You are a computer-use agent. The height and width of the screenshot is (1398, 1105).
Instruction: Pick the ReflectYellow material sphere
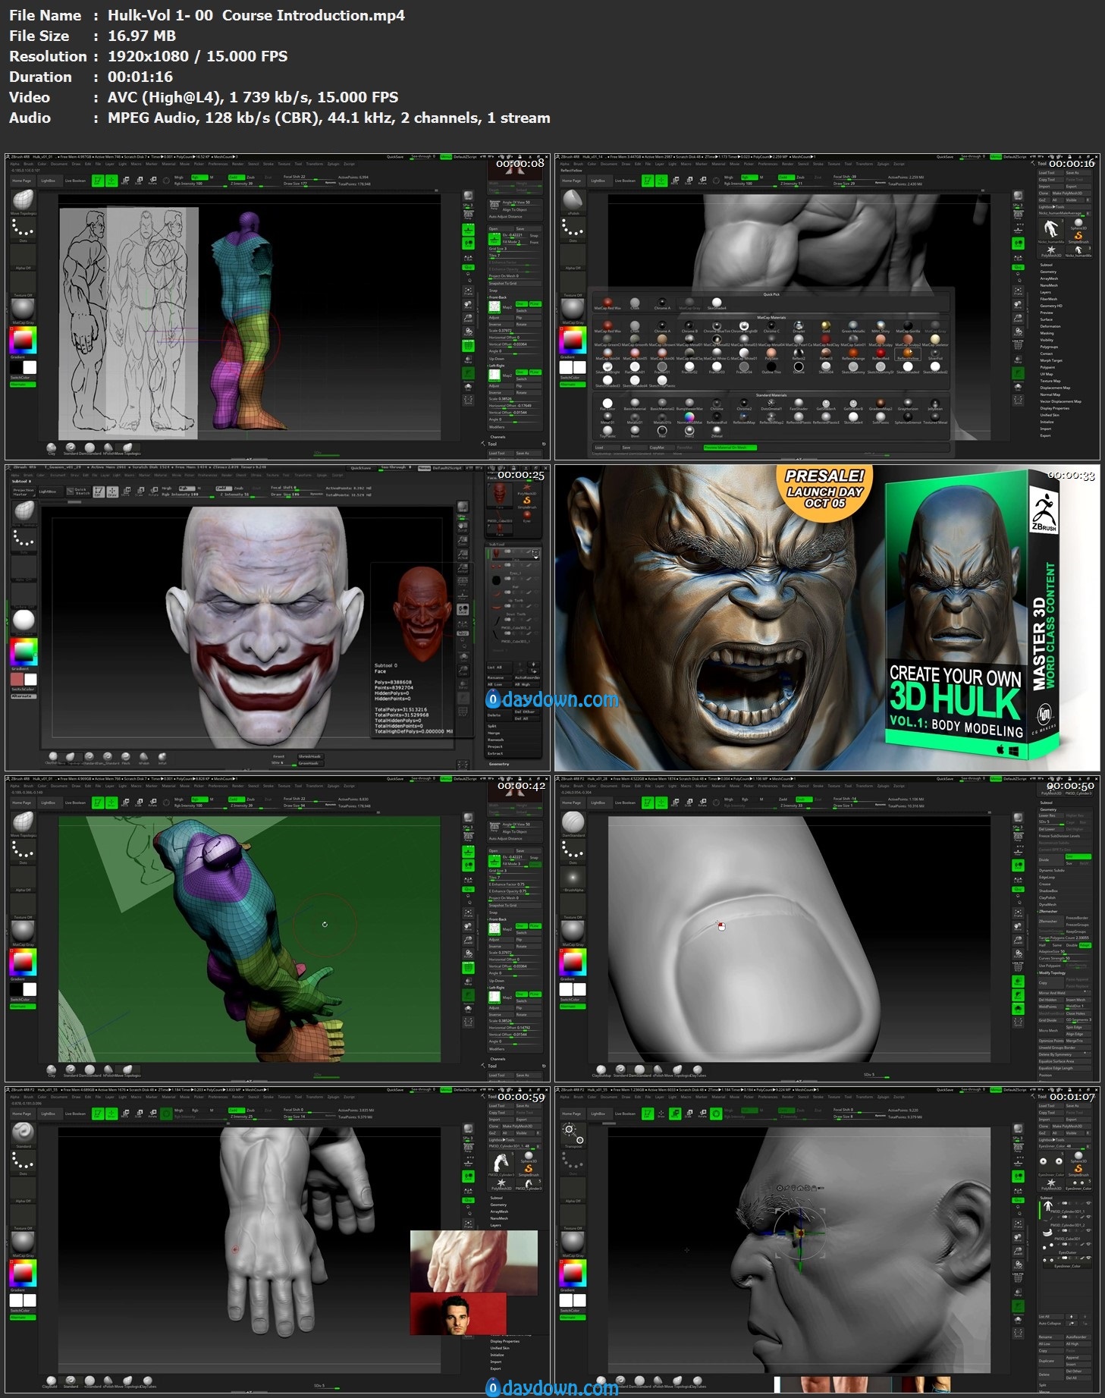click(x=908, y=353)
